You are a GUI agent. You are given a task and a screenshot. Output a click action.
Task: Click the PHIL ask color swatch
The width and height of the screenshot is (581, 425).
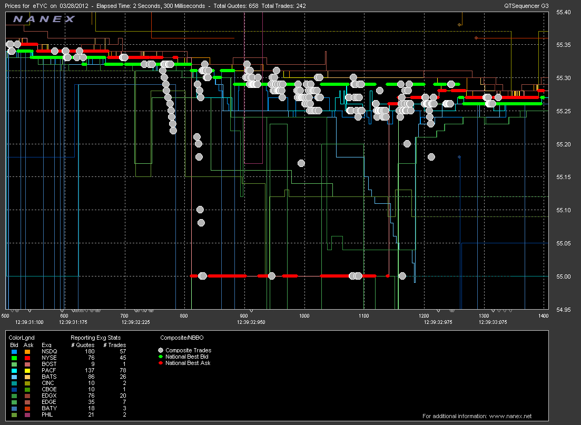[x=28, y=414]
